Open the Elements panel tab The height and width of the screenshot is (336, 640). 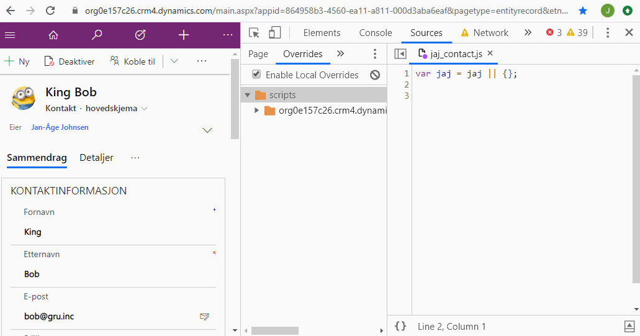[x=322, y=33]
